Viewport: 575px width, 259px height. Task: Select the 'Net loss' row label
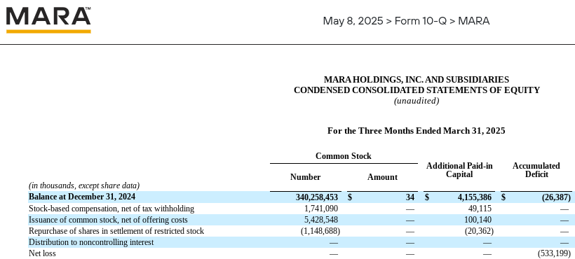pyautogui.click(x=42, y=253)
